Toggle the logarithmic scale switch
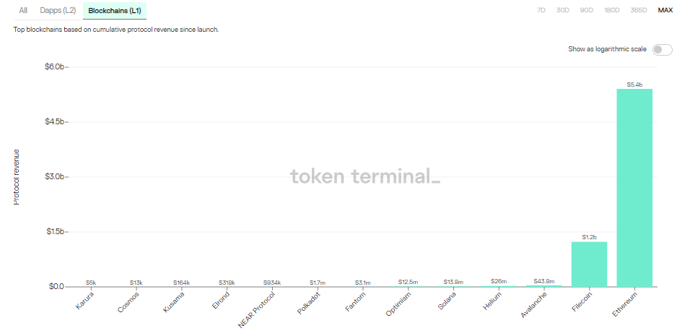This screenshot has width=677, height=331. pos(661,49)
